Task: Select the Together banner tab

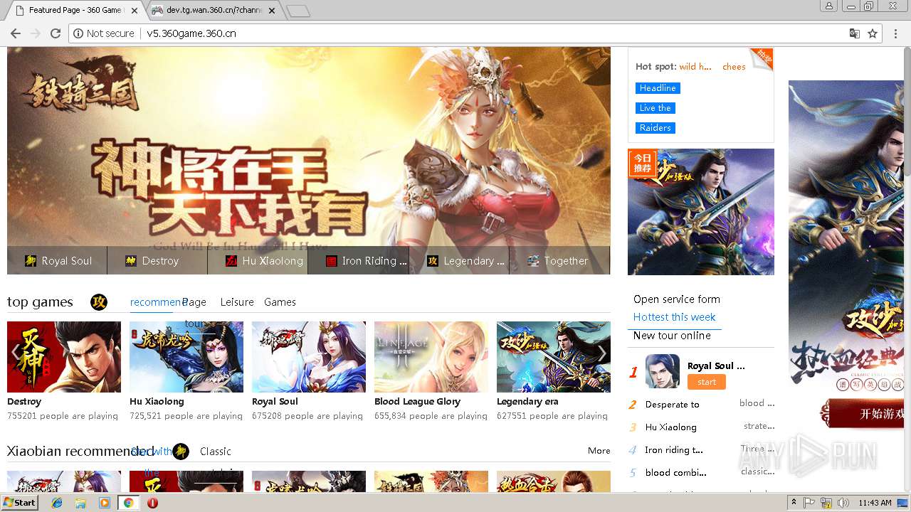Action: 559,260
